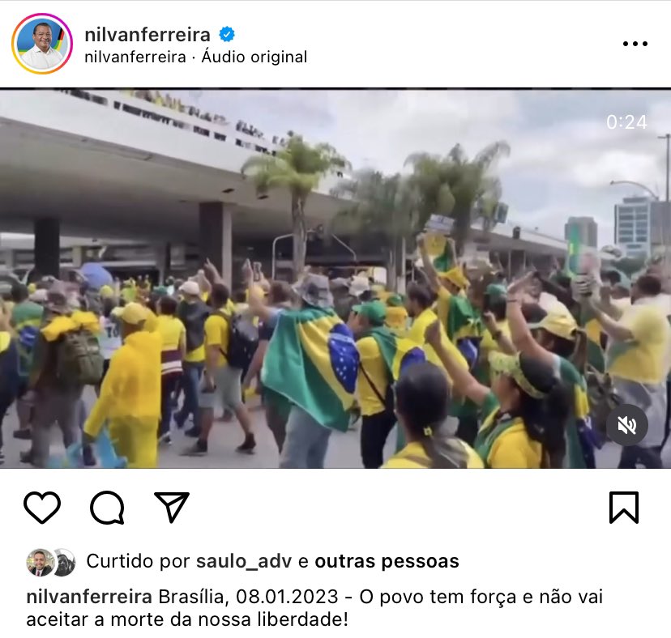Show list of outras pessoas who liked
This screenshot has width=671, height=638.
point(387,561)
